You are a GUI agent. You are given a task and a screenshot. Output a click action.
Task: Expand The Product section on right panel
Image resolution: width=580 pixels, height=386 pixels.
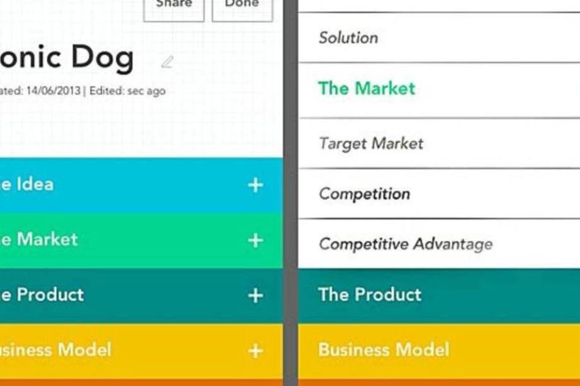click(439, 296)
